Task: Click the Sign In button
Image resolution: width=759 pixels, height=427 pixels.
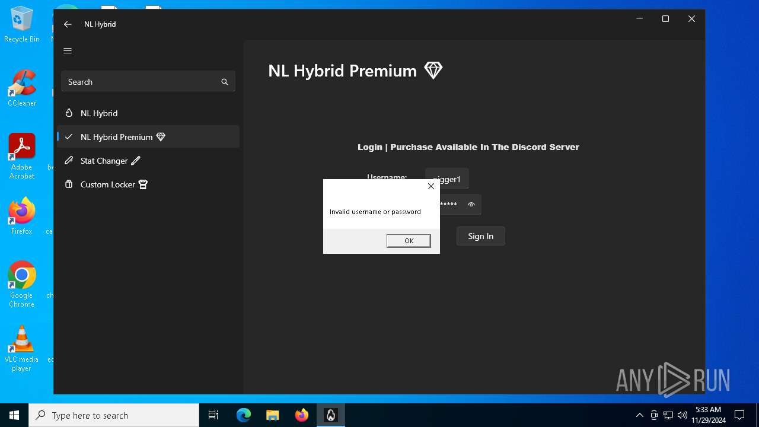Action: (x=480, y=236)
